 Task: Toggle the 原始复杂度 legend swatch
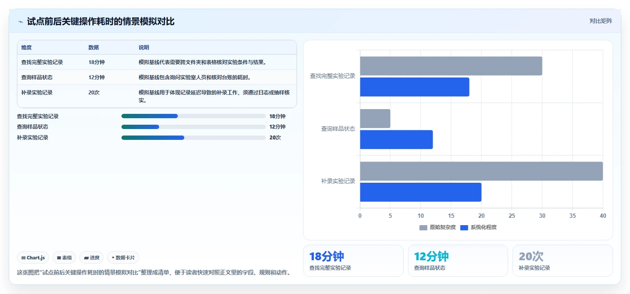pos(423,227)
